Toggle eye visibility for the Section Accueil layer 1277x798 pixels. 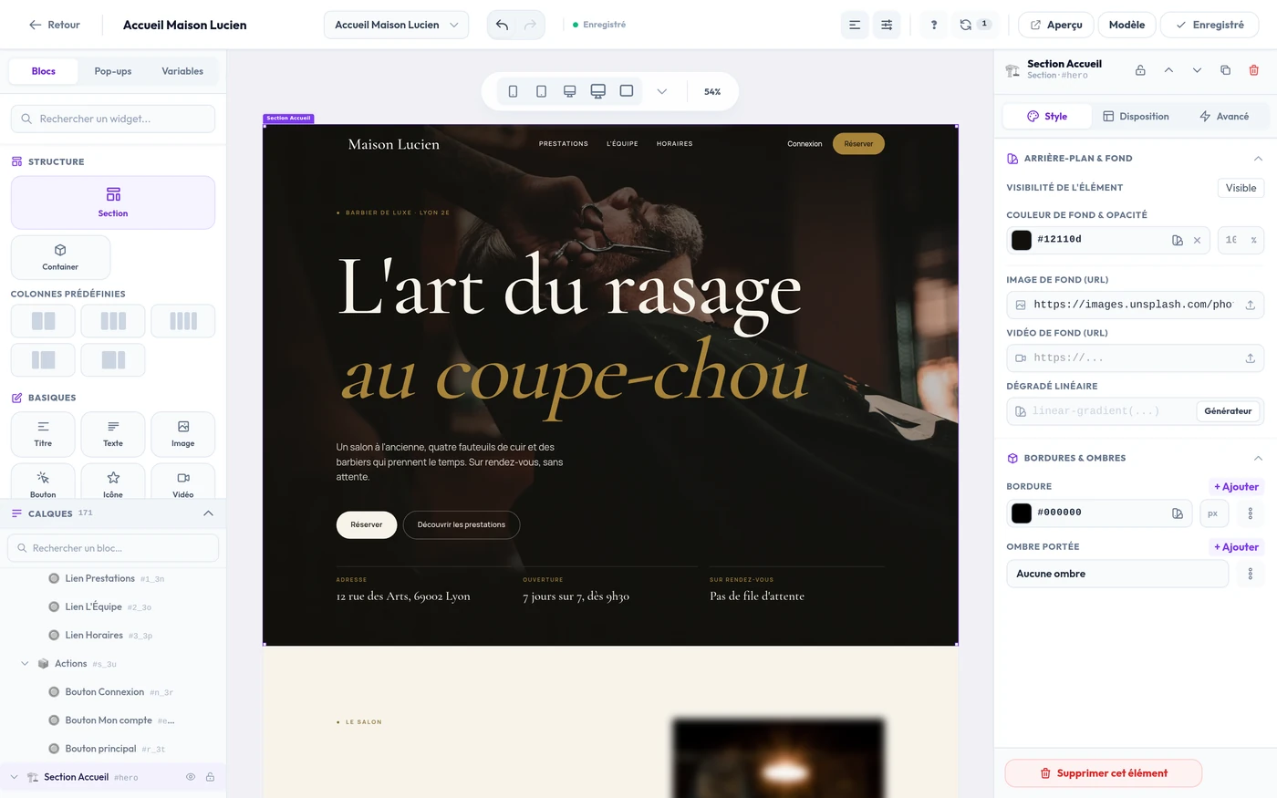pos(191,777)
